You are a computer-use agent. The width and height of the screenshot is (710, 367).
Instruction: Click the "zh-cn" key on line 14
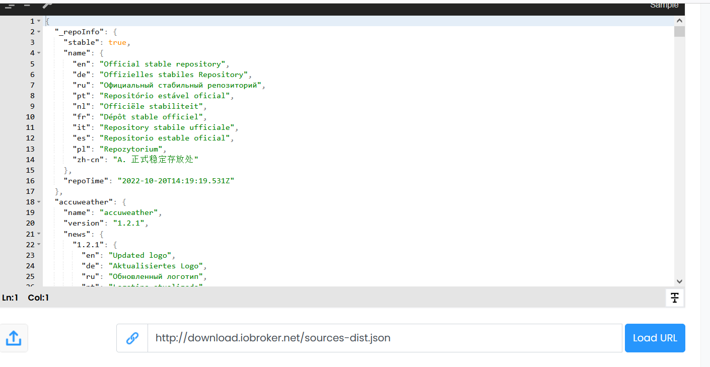pos(88,160)
